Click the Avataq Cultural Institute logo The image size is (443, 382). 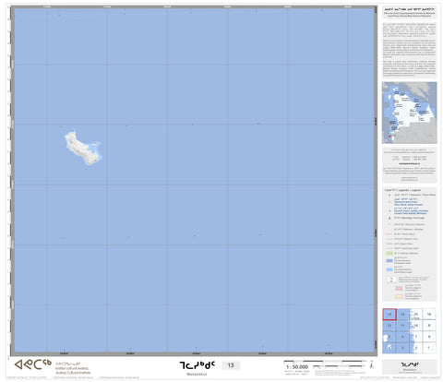click(32, 364)
